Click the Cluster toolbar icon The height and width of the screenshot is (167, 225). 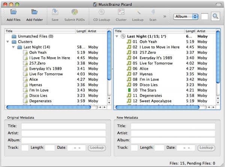pyautogui.click(x=121, y=12)
